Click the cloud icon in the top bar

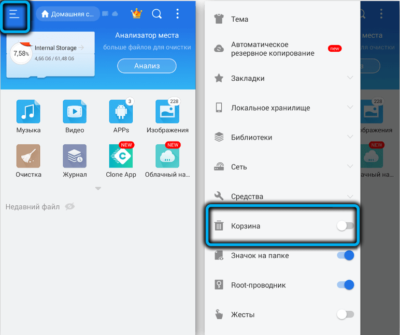click(x=115, y=14)
